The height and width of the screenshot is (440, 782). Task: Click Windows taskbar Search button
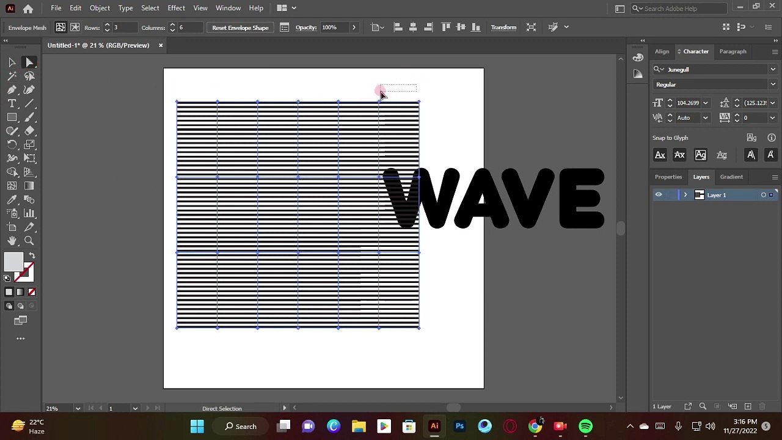(x=241, y=427)
